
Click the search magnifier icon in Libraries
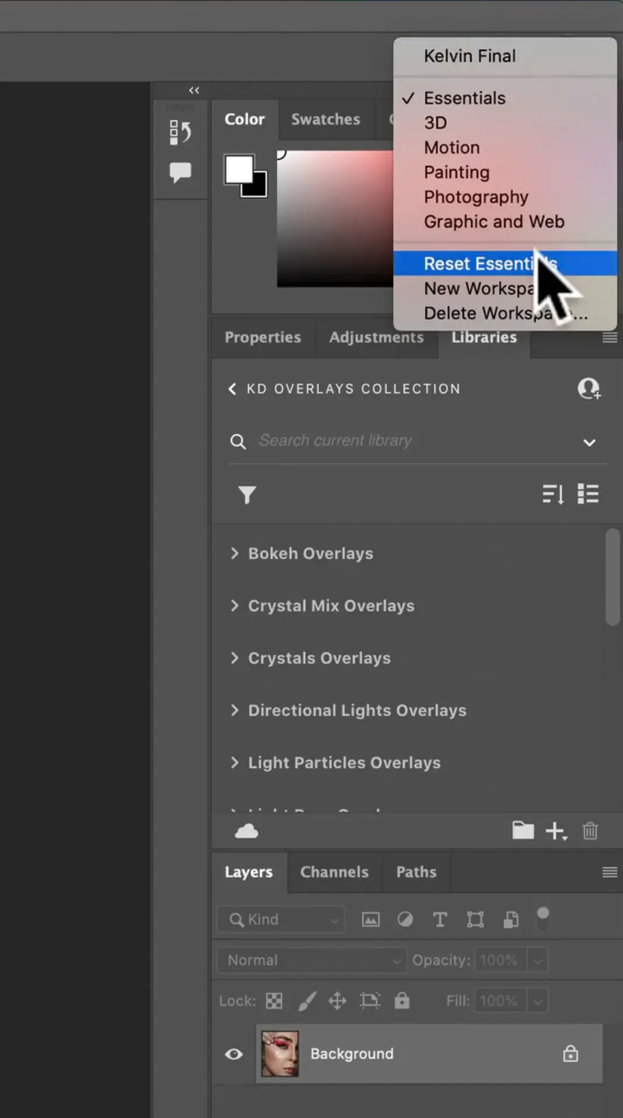pos(238,441)
